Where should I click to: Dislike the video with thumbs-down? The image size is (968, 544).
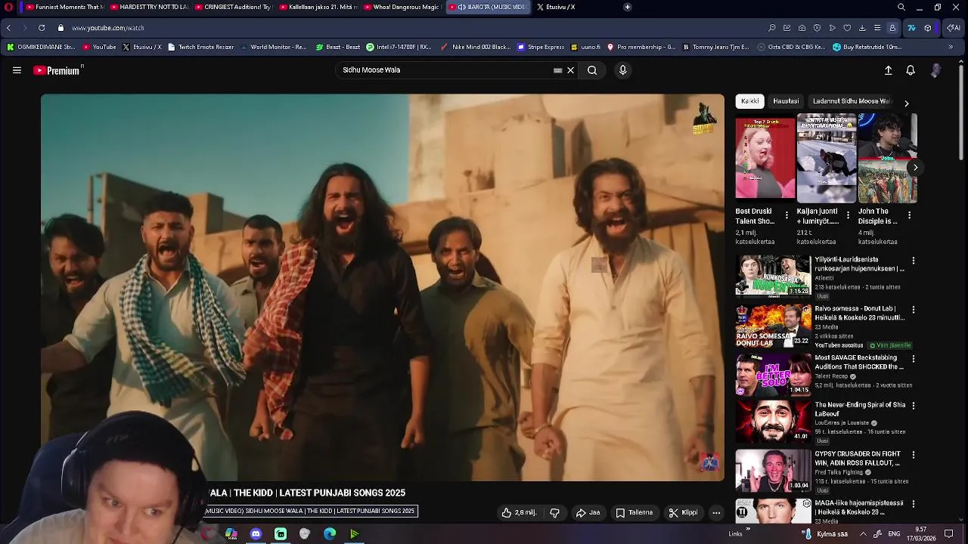(x=554, y=513)
